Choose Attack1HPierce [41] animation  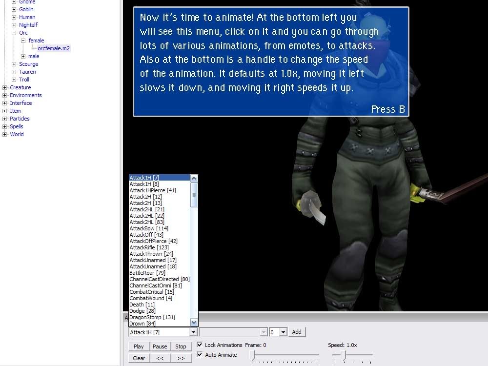(160, 190)
